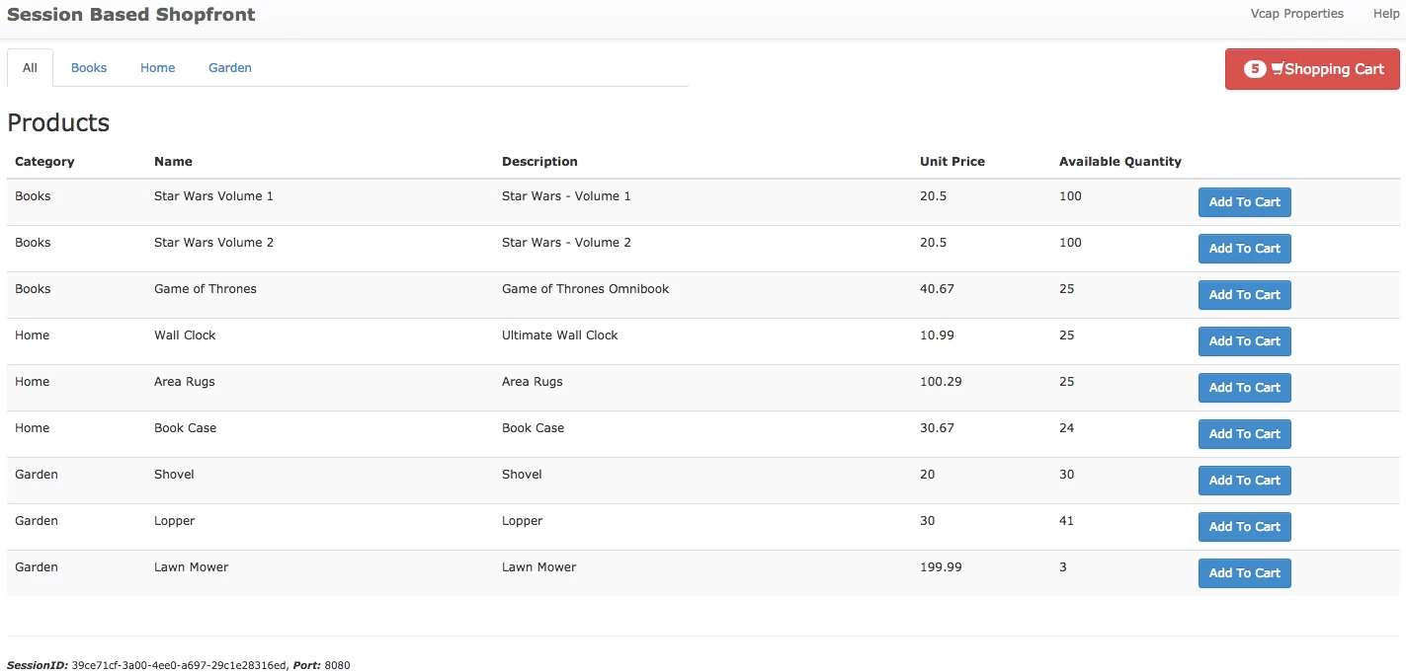Add Book Case to cart
The height and width of the screenshot is (672, 1406).
point(1244,434)
